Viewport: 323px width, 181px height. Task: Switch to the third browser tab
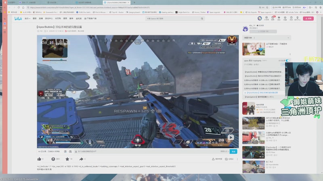[88, 2]
